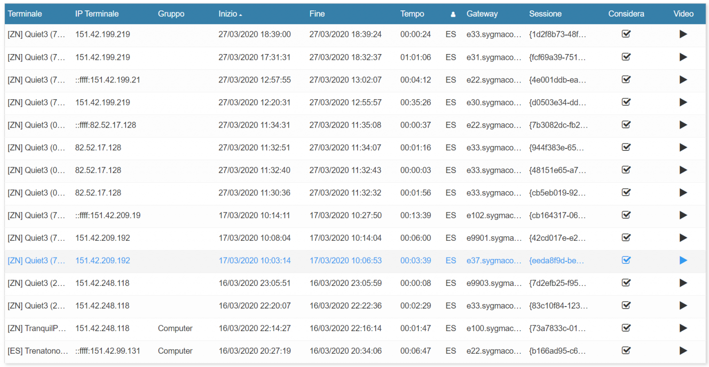Play video for session starting 17/03/2020 10:14:11
Screen dimensions: 709x367
click(683, 215)
